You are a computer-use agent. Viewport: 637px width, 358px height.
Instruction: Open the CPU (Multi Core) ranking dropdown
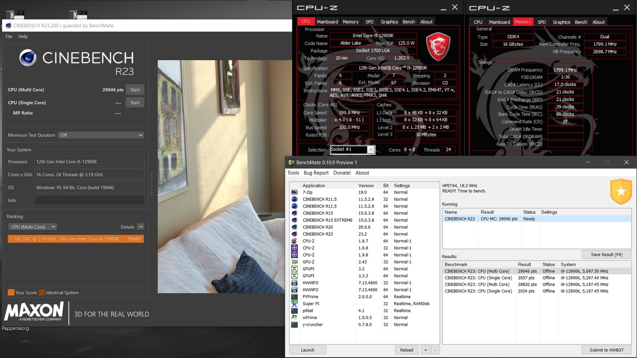pos(33,227)
